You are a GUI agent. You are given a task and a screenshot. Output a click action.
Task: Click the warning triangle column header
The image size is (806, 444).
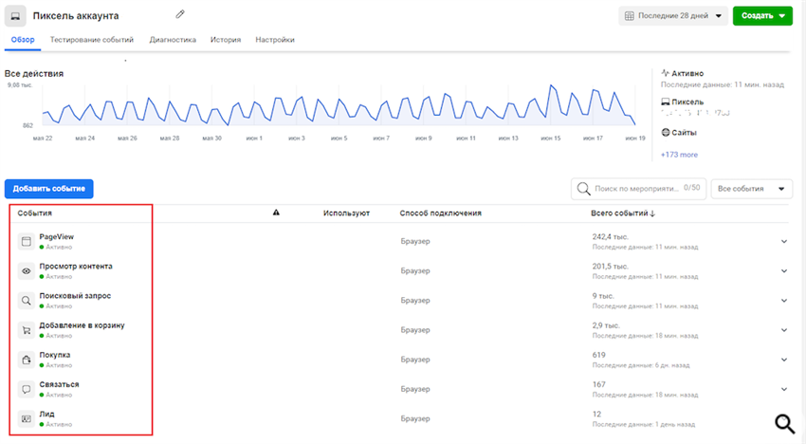(x=276, y=213)
